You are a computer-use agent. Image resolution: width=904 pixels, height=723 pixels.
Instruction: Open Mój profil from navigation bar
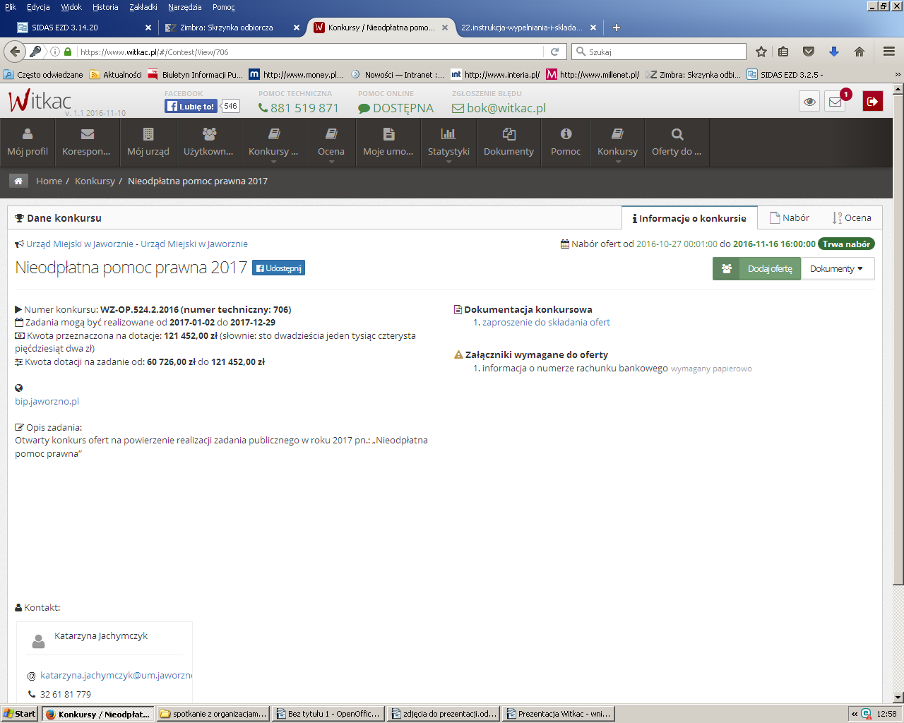click(28, 142)
